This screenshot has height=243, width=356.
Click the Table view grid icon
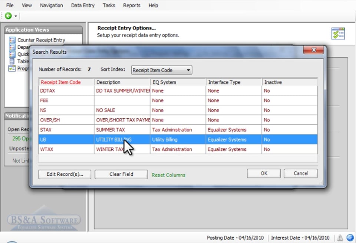[x=12, y=61]
